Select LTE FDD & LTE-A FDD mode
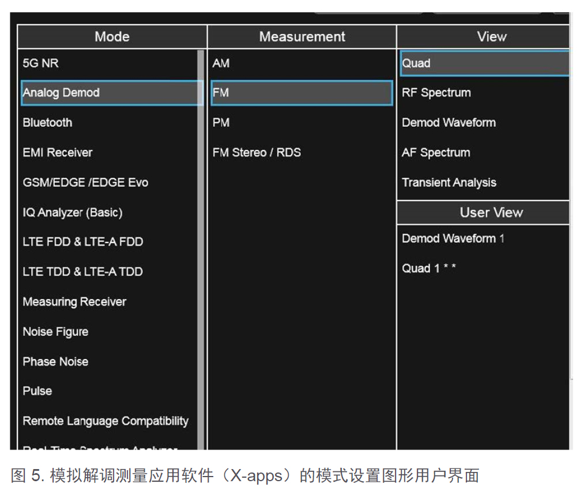 [x=82, y=242]
